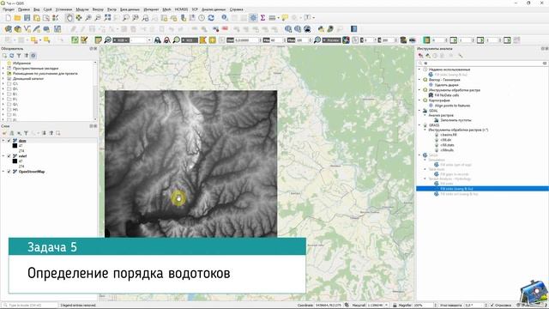The height and width of the screenshot is (309, 549).
Task: Select Fill NoData cells algorithm
Action: pyautogui.click(x=447, y=95)
